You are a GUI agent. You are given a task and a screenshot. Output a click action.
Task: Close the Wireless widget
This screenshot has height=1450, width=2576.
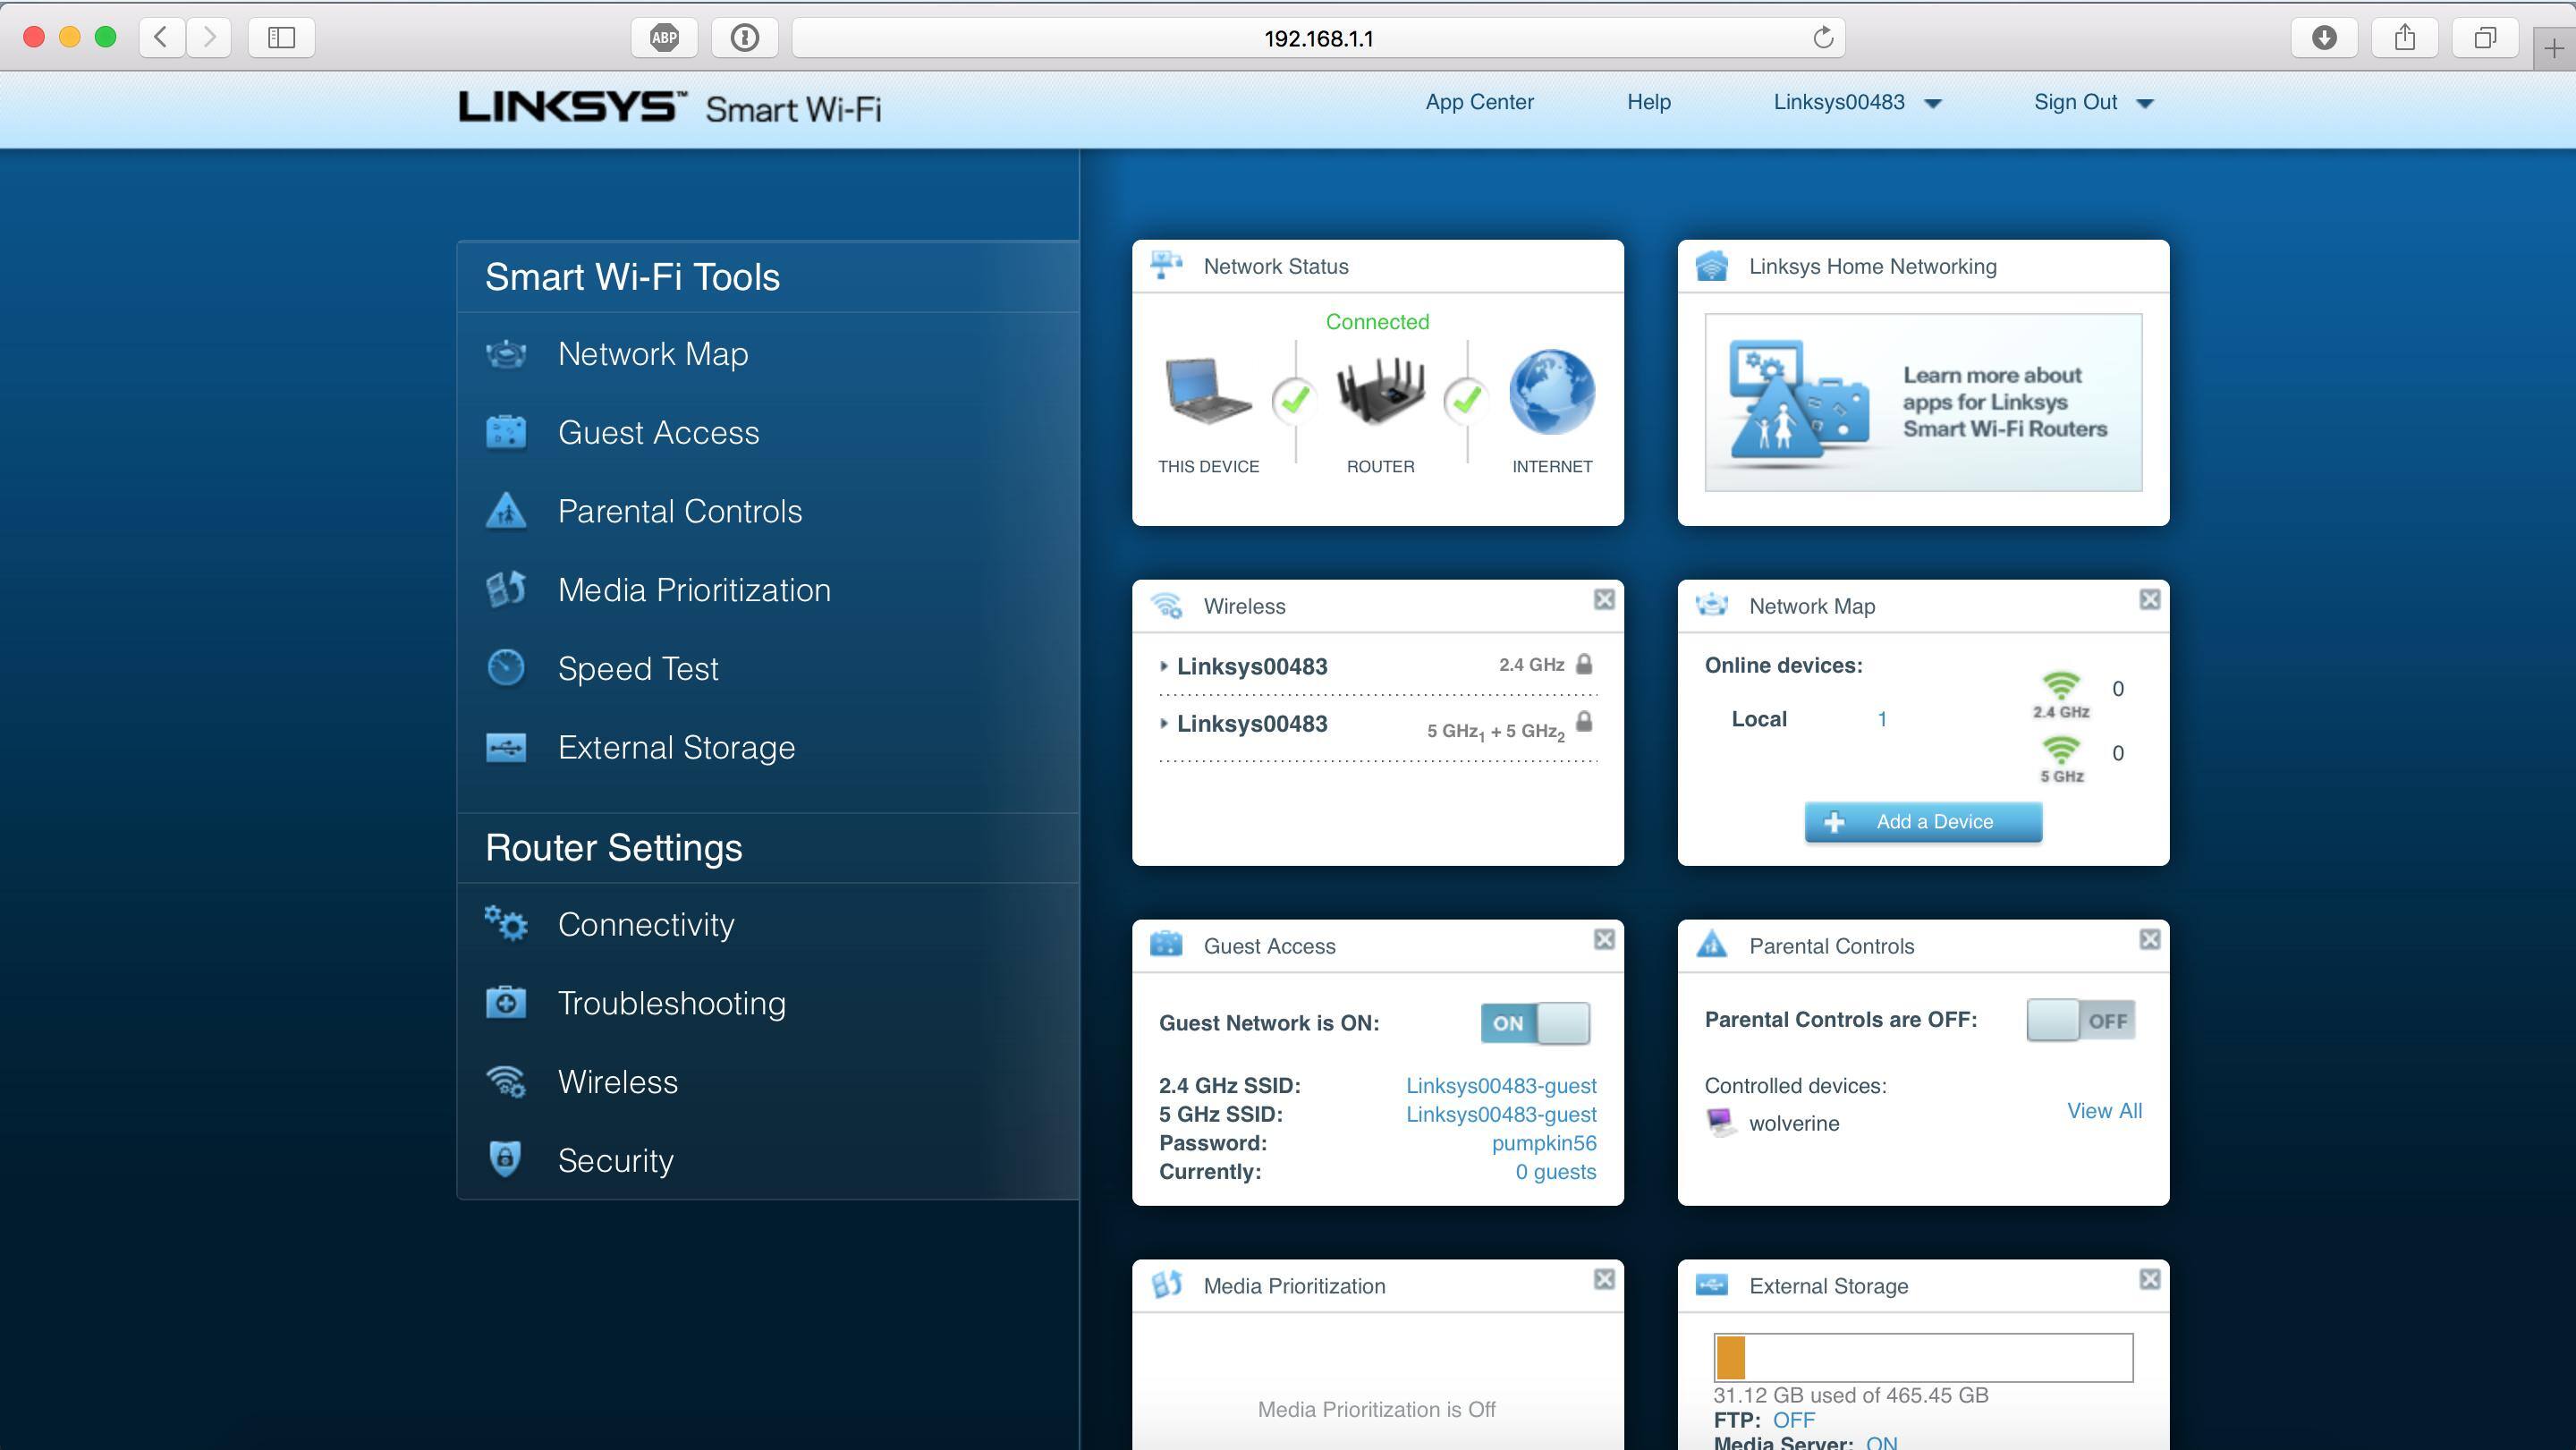point(1604,599)
